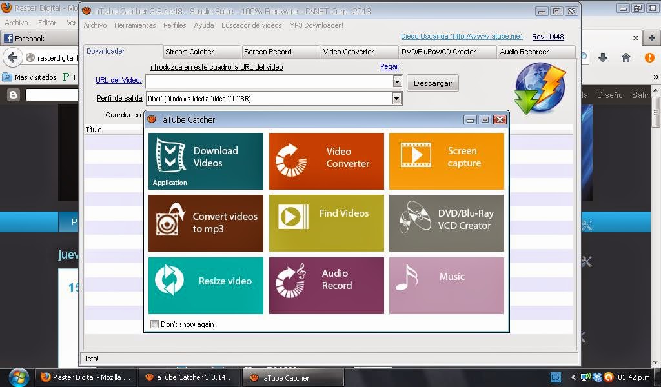Open the Perfiles menu
The height and width of the screenshot is (387, 661).
click(x=174, y=25)
